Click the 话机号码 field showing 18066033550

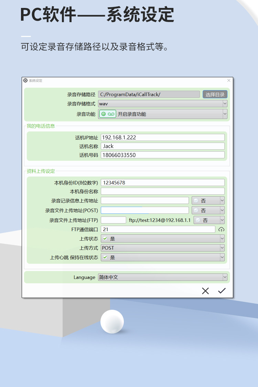point(163,155)
